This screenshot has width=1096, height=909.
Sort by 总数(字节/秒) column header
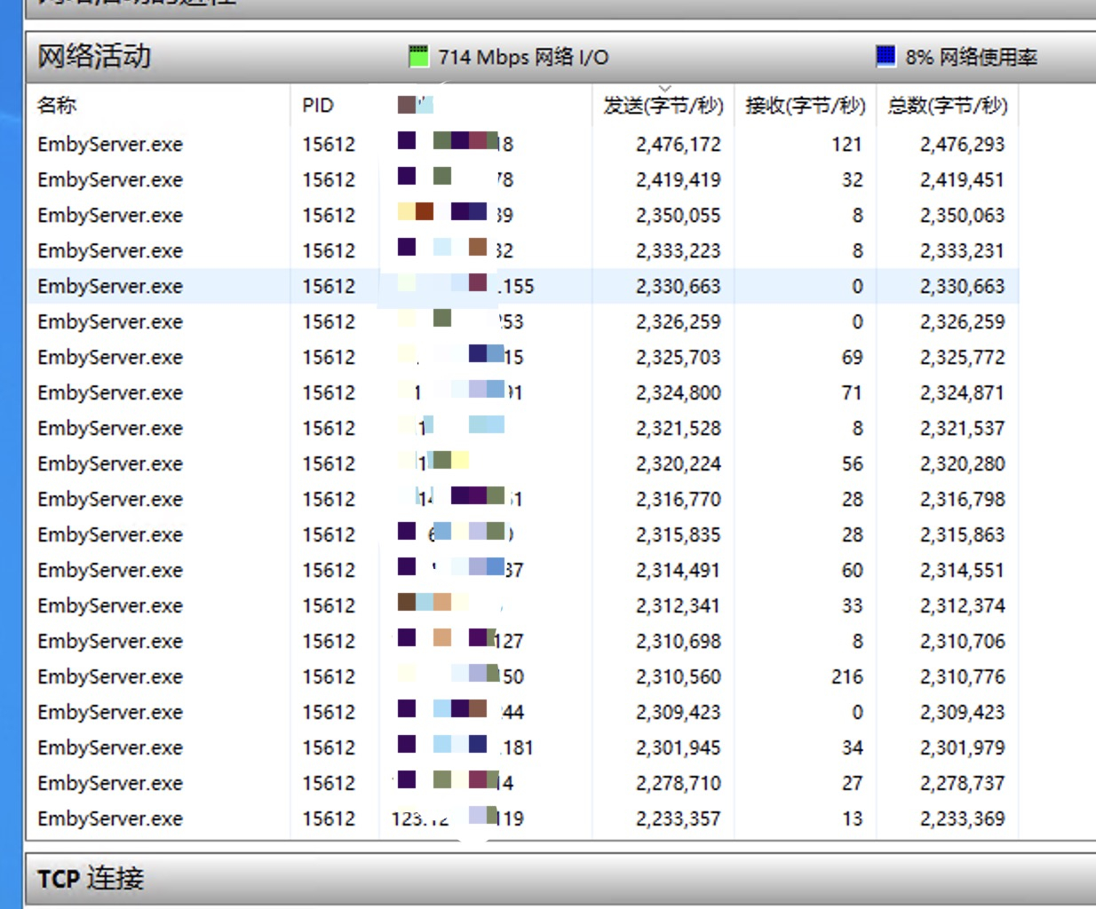click(948, 106)
